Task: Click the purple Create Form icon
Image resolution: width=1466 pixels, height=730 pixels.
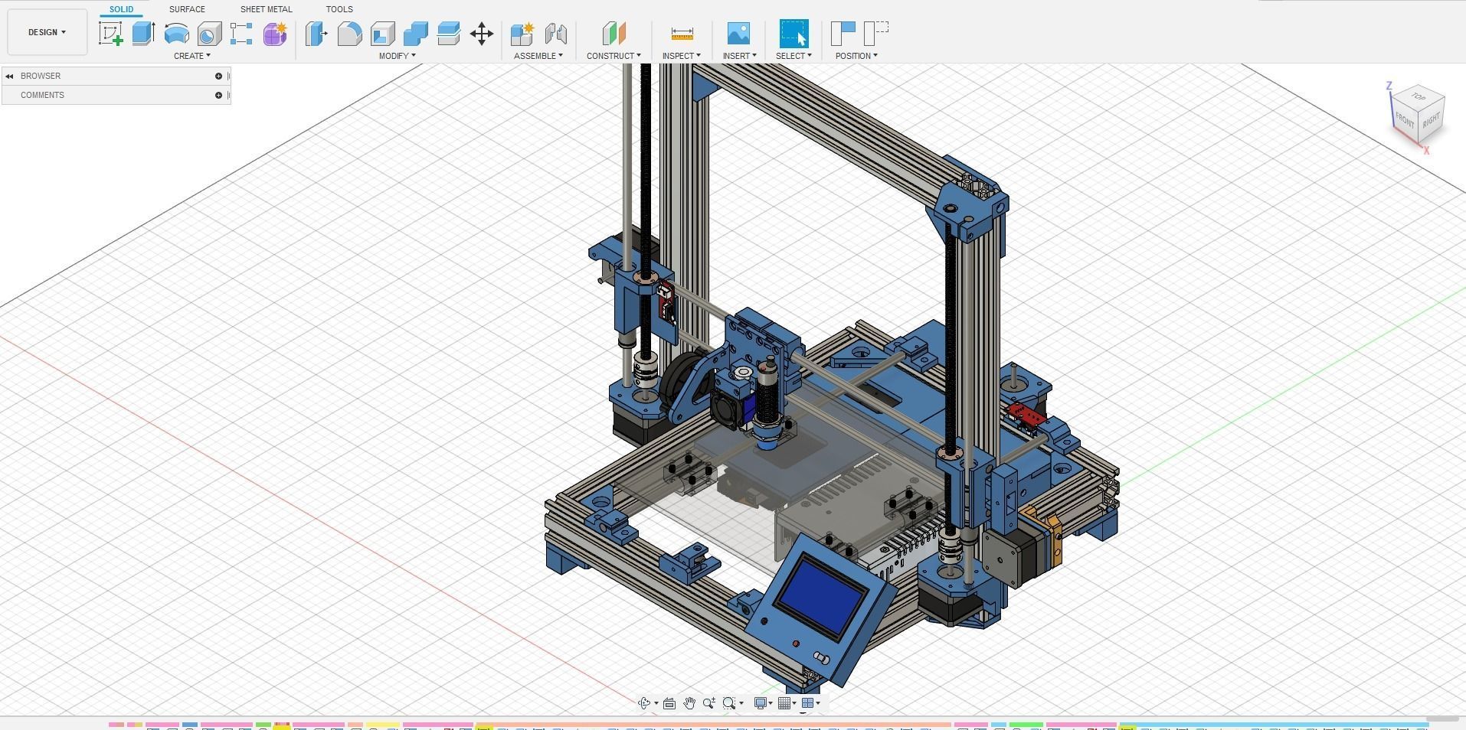Action: pyautogui.click(x=274, y=34)
